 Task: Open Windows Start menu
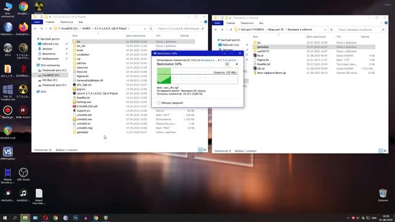(x=5, y=218)
